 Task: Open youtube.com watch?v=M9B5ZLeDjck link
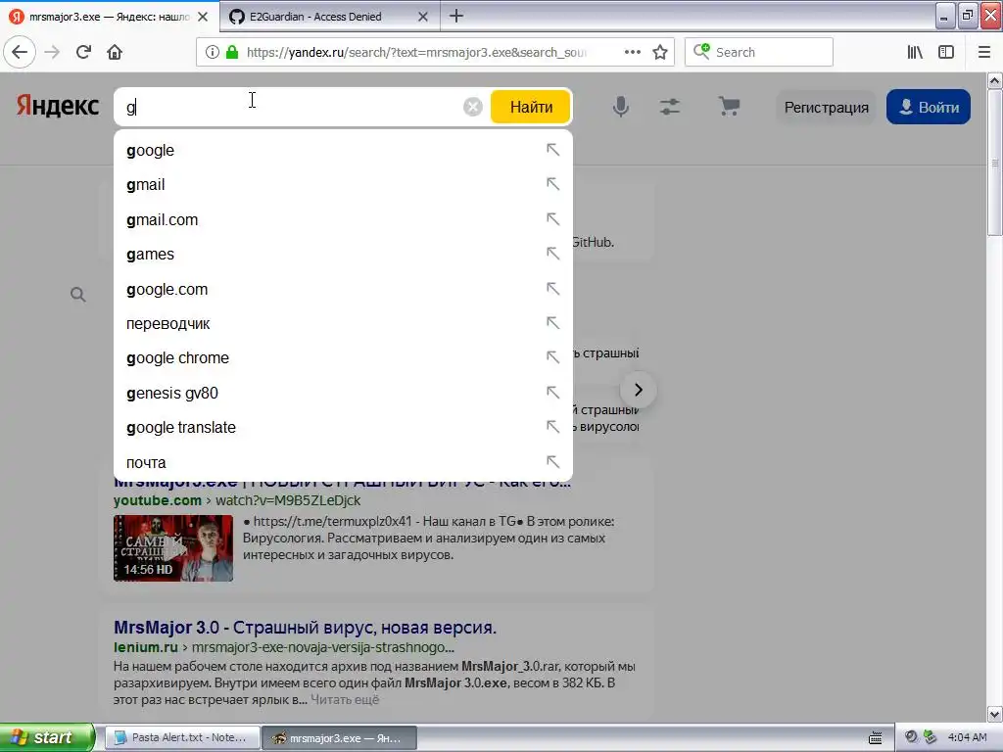[237, 500]
